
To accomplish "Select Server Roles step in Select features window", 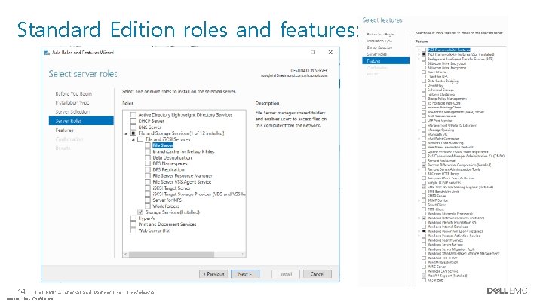I will click(377, 54).
